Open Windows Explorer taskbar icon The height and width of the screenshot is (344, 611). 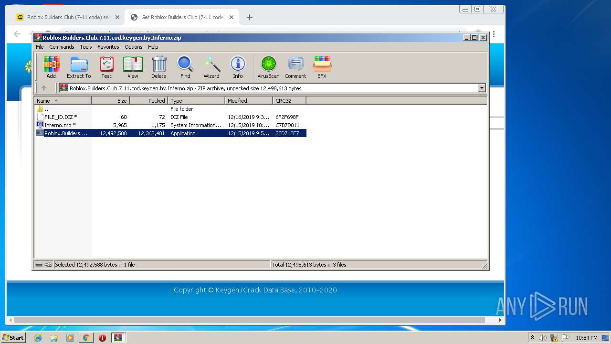click(54, 338)
